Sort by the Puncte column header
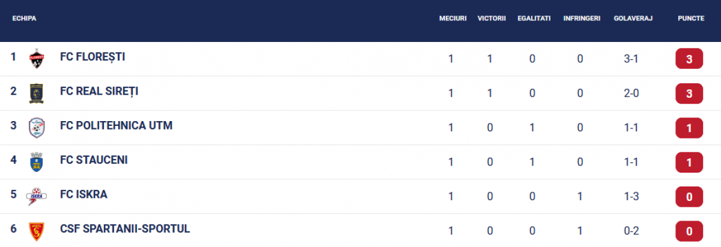 tap(690, 19)
